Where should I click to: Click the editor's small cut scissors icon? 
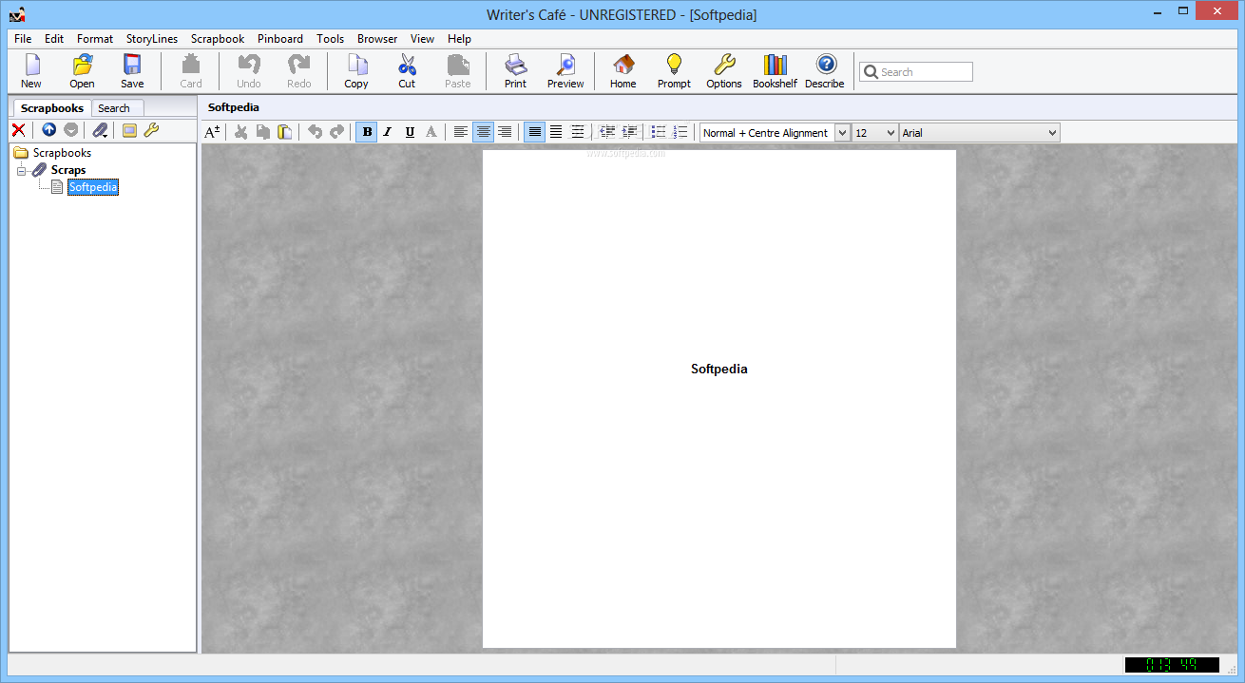coord(241,132)
